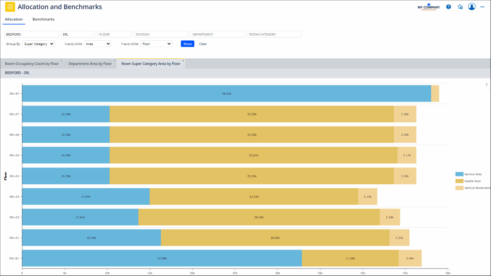Click the DEPARTMENT filter input field

click(x=217, y=34)
